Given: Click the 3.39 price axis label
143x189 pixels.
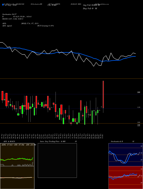Looking at the screenshot, I should tap(138, 107).
